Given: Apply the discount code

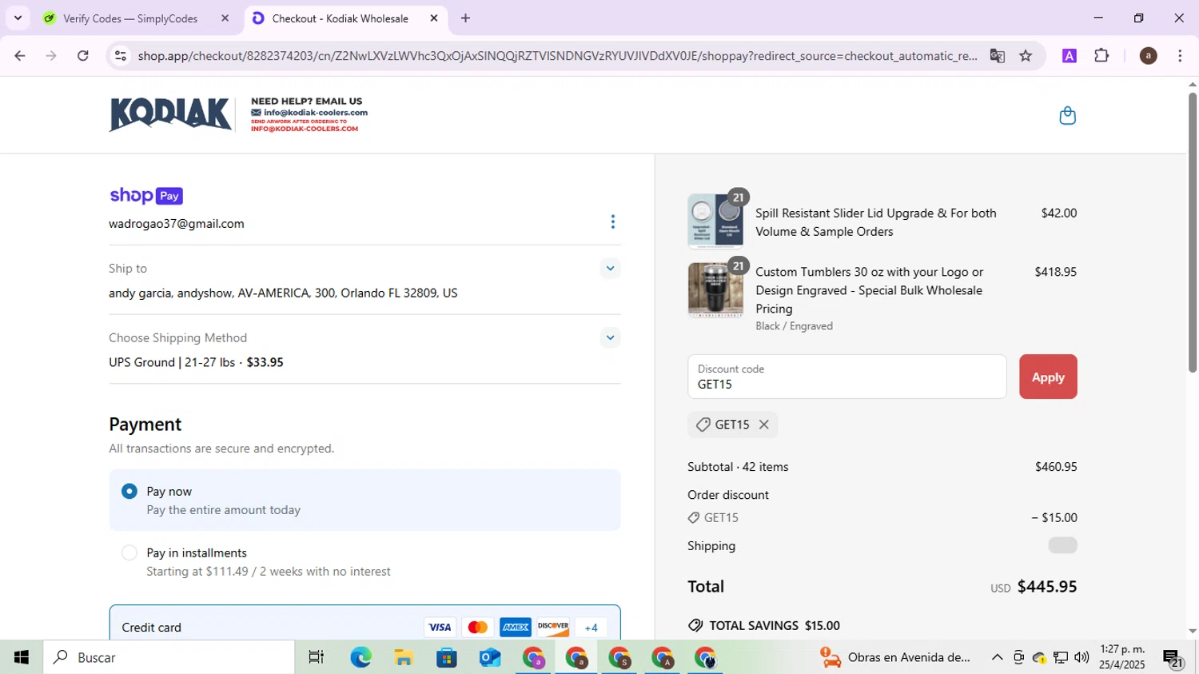Looking at the screenshot, I should [1048, 377].
